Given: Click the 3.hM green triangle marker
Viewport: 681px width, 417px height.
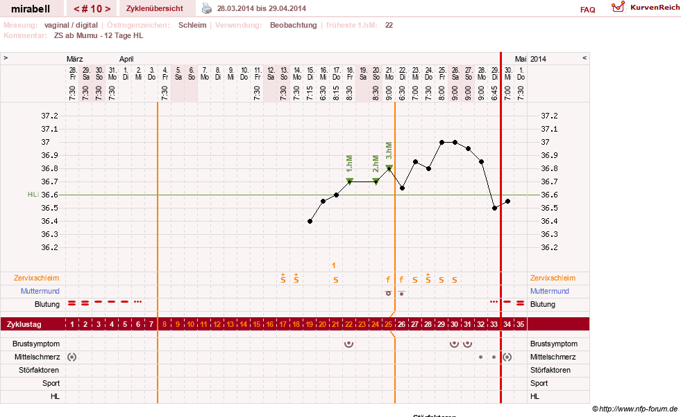Looking at the screenshot, I should tap(389, 168).
